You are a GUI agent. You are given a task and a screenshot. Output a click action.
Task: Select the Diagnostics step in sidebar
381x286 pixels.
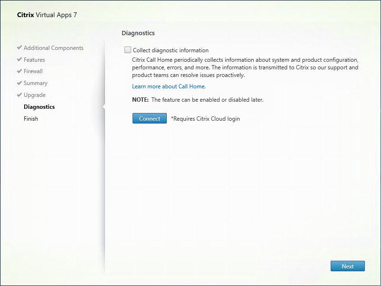point(39,107)
